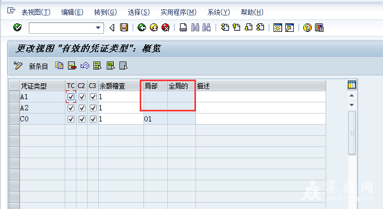Viewport: 383px width, 209px height.
Task: Click the 局部 column header
Action: [x=156, y=86]
